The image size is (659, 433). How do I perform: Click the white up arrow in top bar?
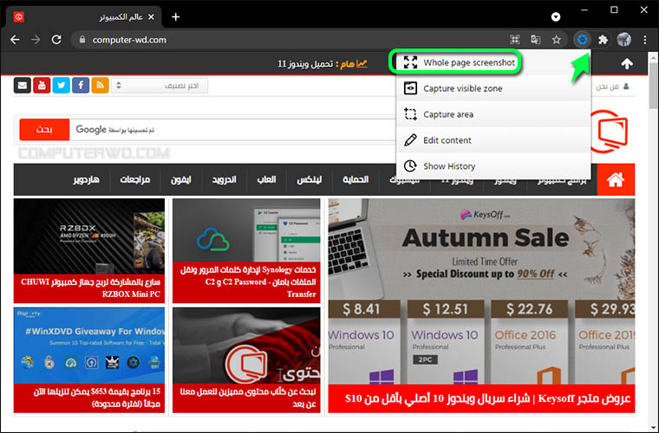[x=627, y=64]
